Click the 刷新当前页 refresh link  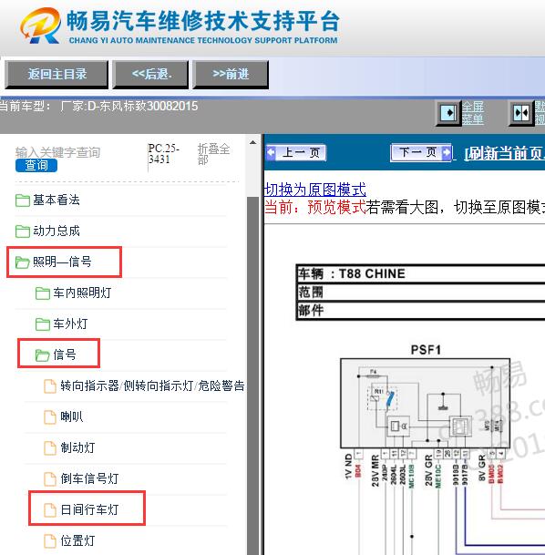tap(504, 153)
